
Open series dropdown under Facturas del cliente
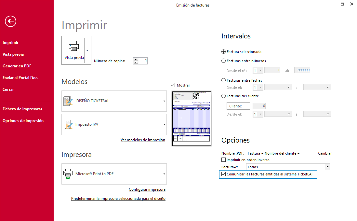(x=260, y=114)
